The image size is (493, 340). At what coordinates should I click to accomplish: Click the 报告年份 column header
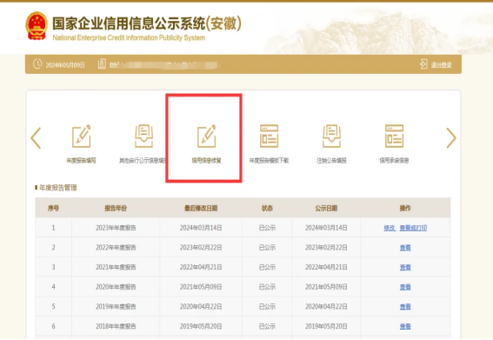116,208
